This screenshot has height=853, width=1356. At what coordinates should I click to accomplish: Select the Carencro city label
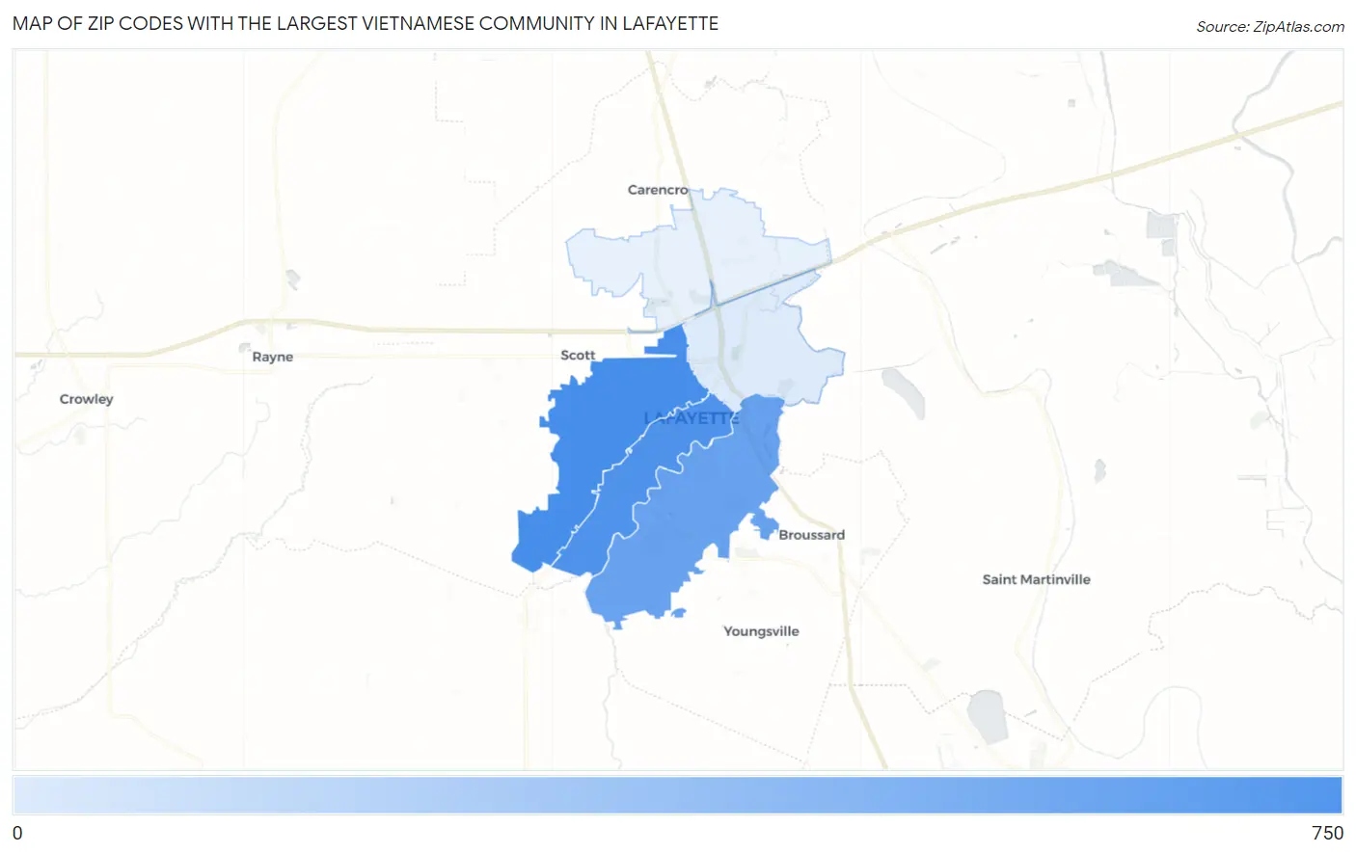pos(658,190)
